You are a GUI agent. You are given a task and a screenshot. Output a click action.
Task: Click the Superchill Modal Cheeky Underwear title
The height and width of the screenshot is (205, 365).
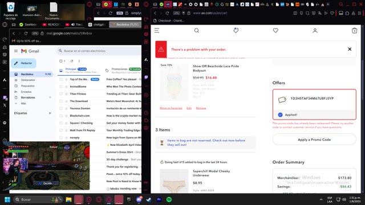(211, 173)
